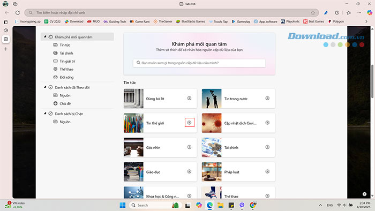Add a new vertical tab
The image size is (375, 211).
(x=6, y=49)
